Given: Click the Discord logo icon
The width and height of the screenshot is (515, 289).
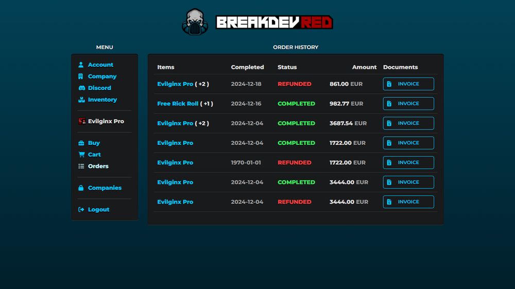Looking at the screenshot, I should coord(81,88).
